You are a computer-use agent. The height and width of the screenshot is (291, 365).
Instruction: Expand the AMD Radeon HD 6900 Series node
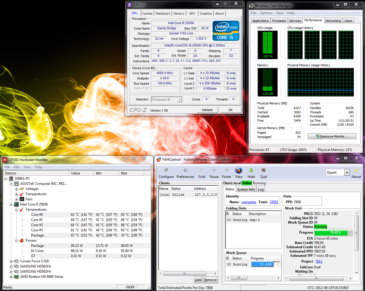pyautogui.click(x=11, y=277)
